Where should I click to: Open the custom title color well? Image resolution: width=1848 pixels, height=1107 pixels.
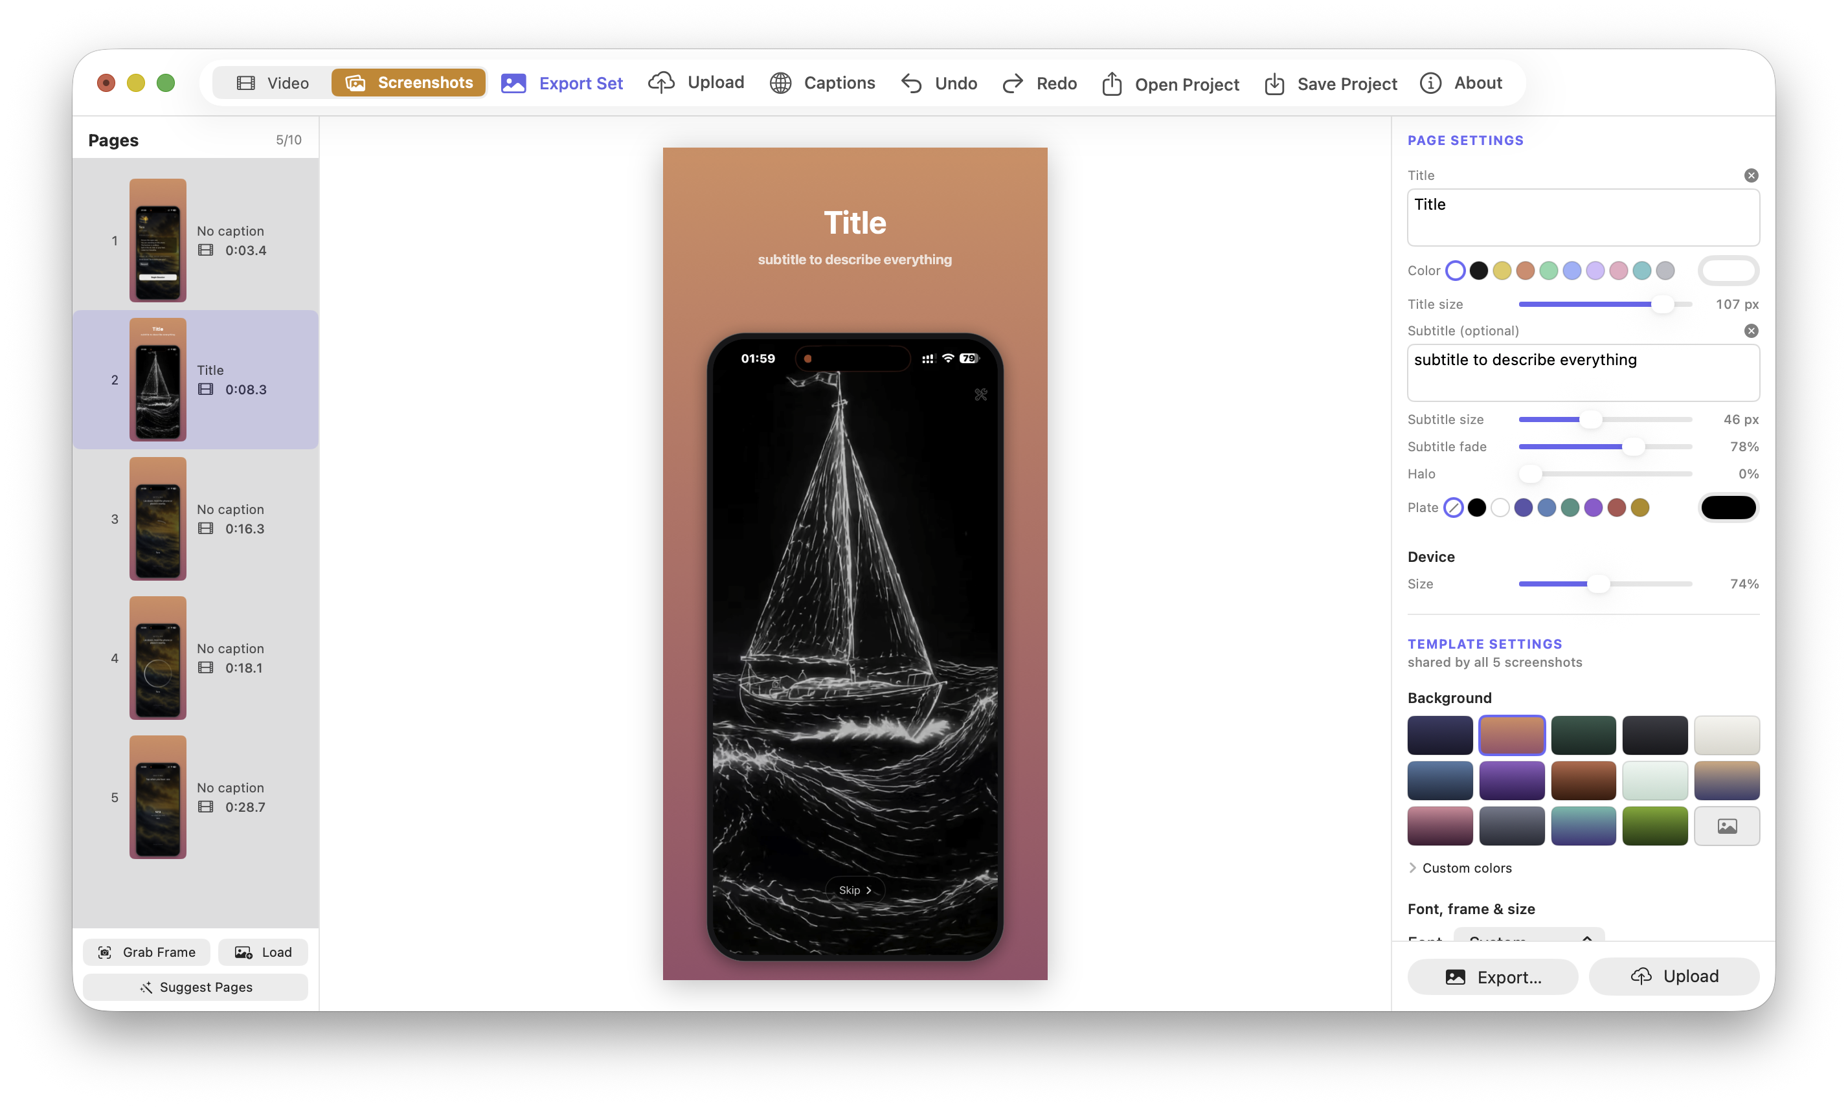1728,271
